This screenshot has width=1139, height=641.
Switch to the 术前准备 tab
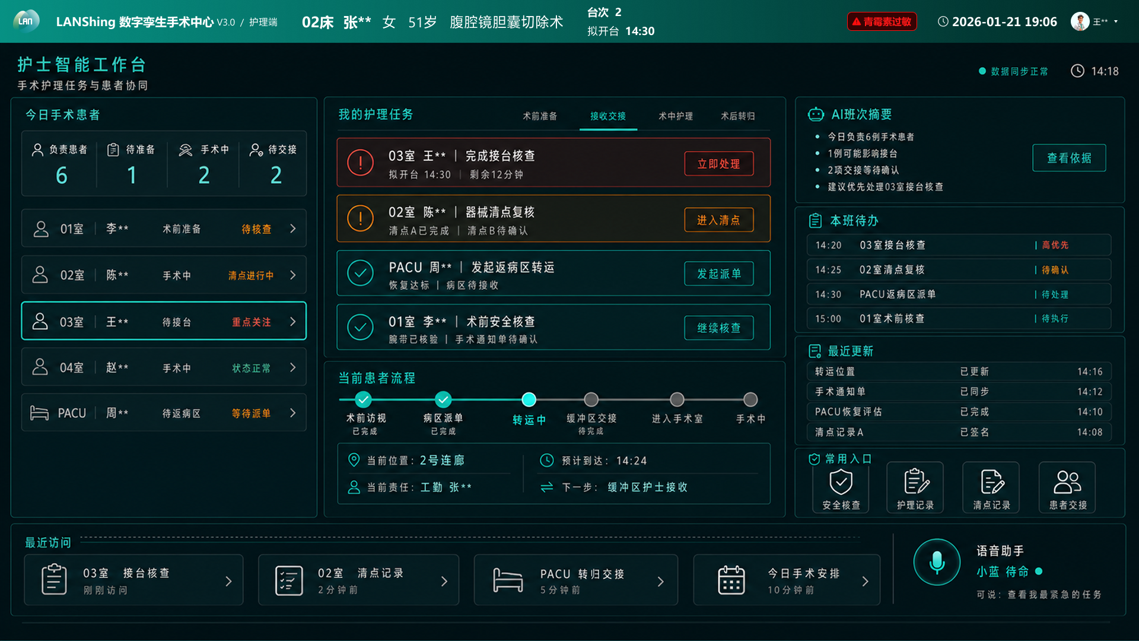click(x=539, y=116)
